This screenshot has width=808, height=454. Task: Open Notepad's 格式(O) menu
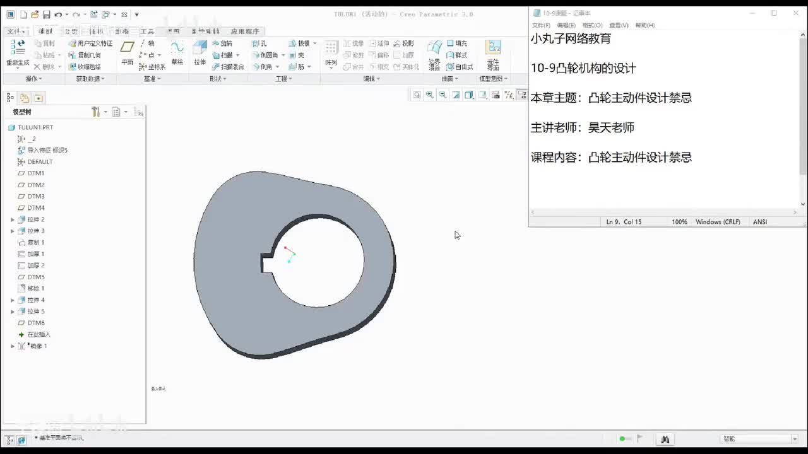click(x=592, y=25)
